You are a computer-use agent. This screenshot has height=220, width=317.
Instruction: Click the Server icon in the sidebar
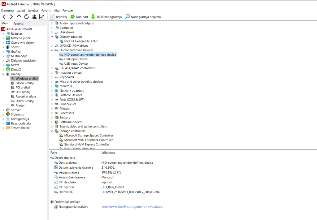click(x=8, y=47)
